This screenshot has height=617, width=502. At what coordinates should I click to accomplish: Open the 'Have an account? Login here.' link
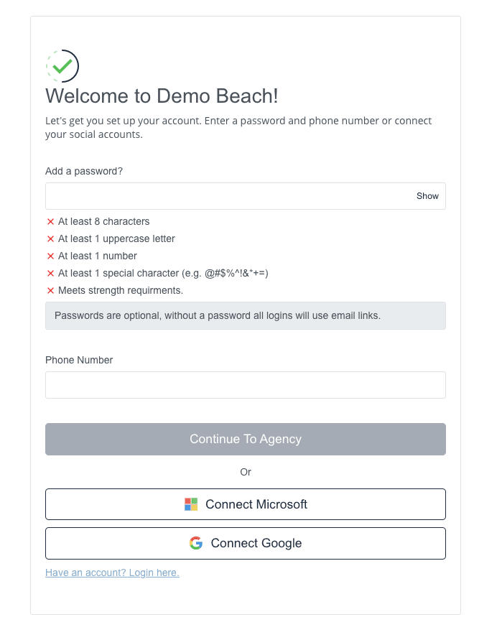tap(112, 572)
